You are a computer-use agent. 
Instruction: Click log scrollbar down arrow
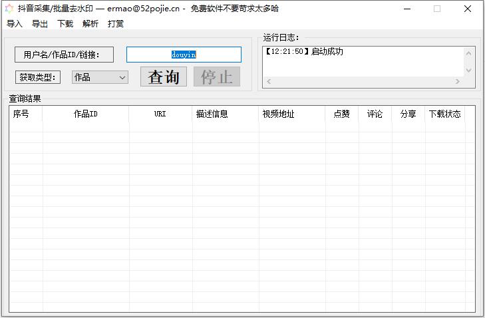[x=468, y=71]
